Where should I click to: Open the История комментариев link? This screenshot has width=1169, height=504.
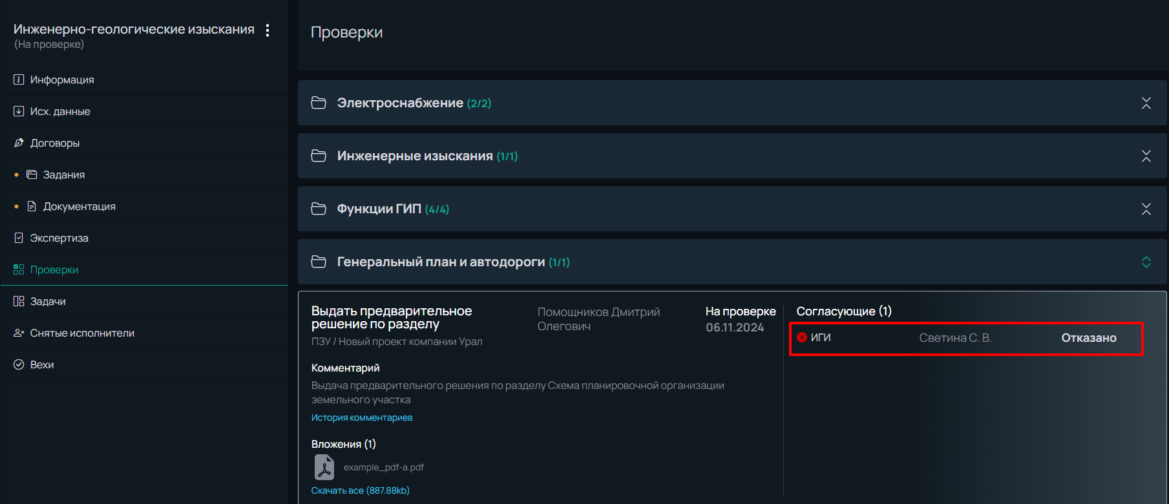click(x=362, y=417)
